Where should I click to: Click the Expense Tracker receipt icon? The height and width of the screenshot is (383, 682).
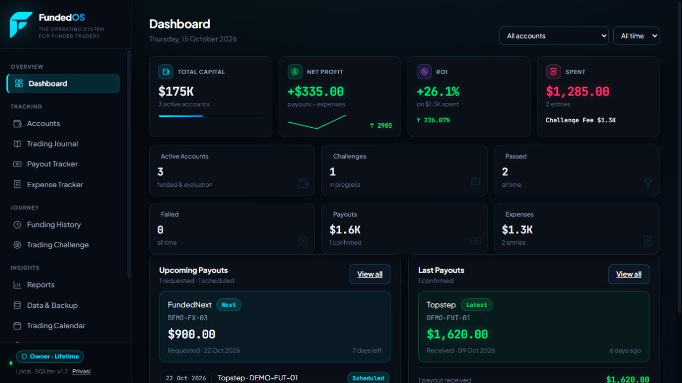(x=17, y=185)
